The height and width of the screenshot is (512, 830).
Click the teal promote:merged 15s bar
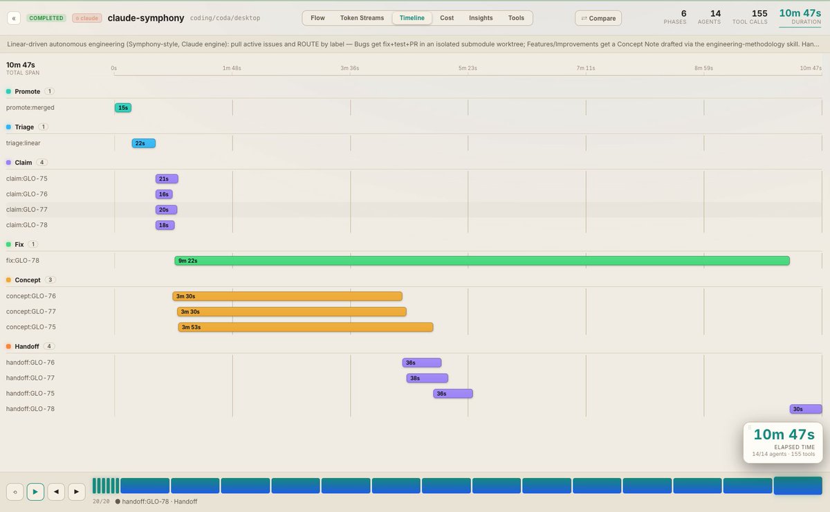123,108
